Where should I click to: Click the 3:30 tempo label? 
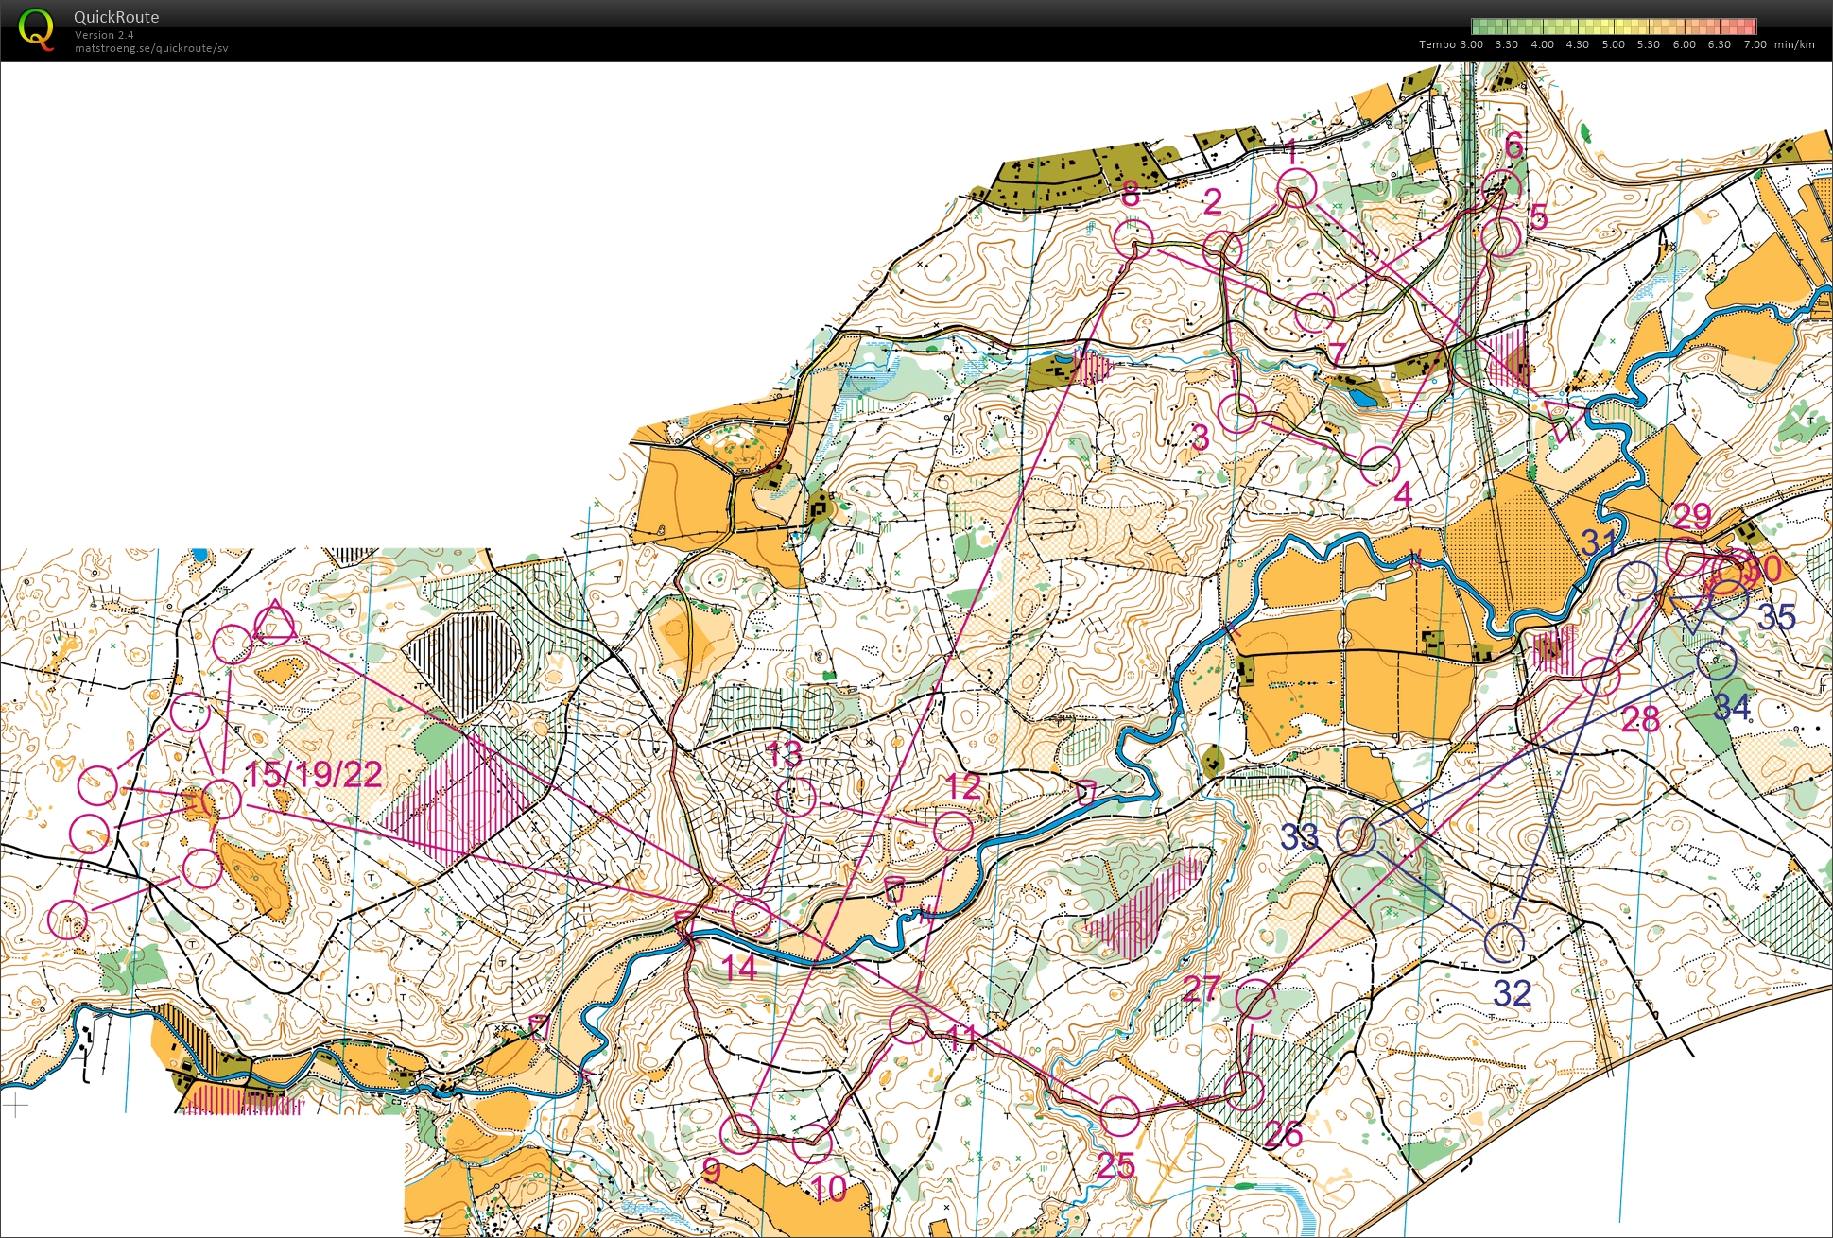1507,44
